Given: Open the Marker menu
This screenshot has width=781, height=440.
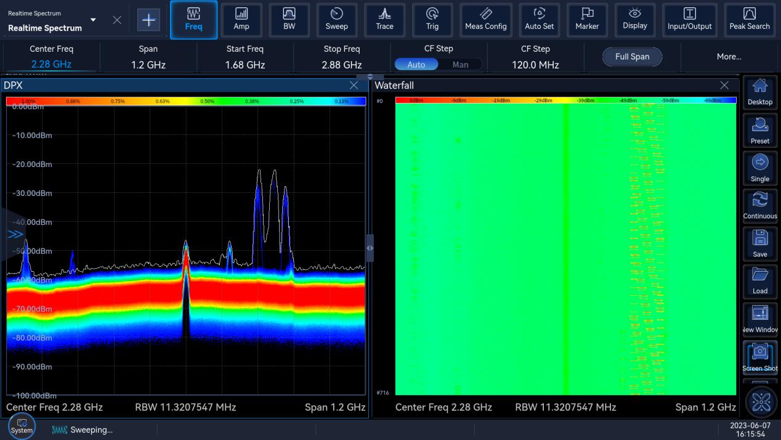Looking at the screenshot, I should [x=587, y=20].
